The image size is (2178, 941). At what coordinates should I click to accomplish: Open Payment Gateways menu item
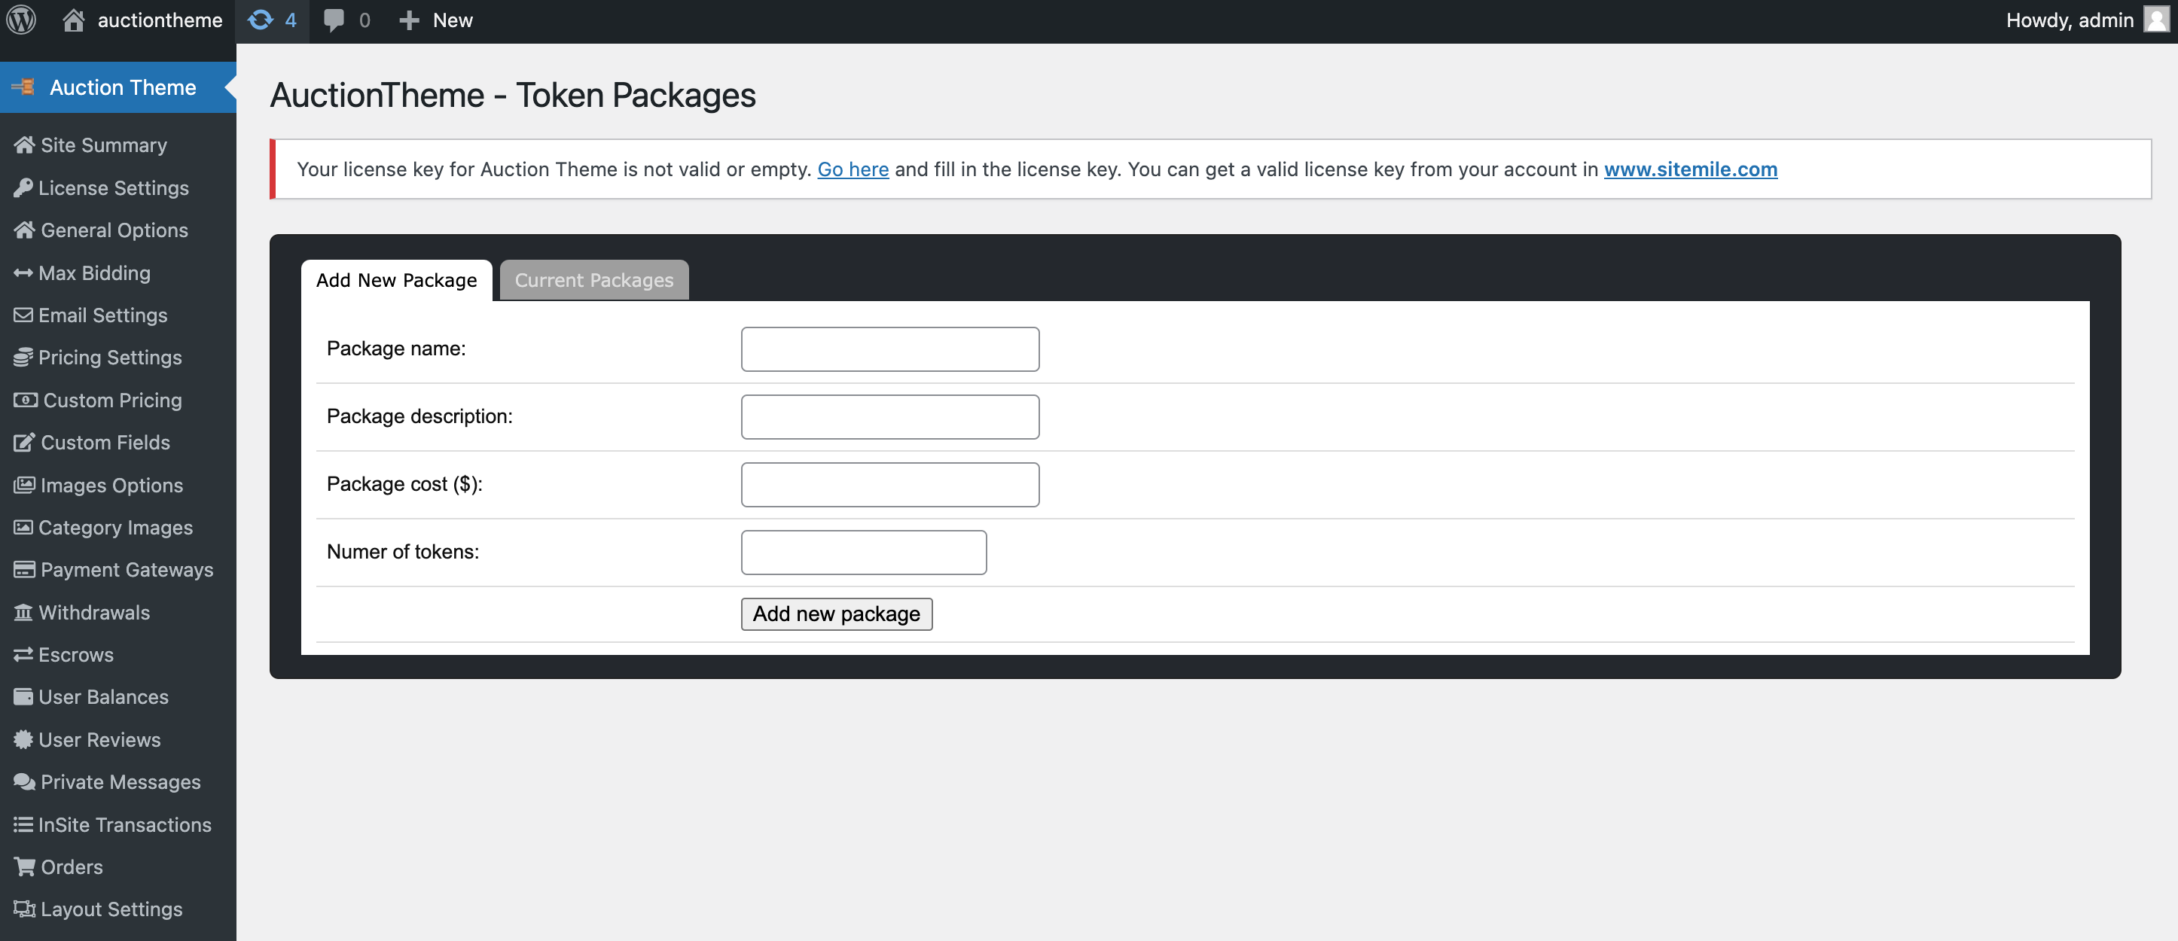point(127,570)
